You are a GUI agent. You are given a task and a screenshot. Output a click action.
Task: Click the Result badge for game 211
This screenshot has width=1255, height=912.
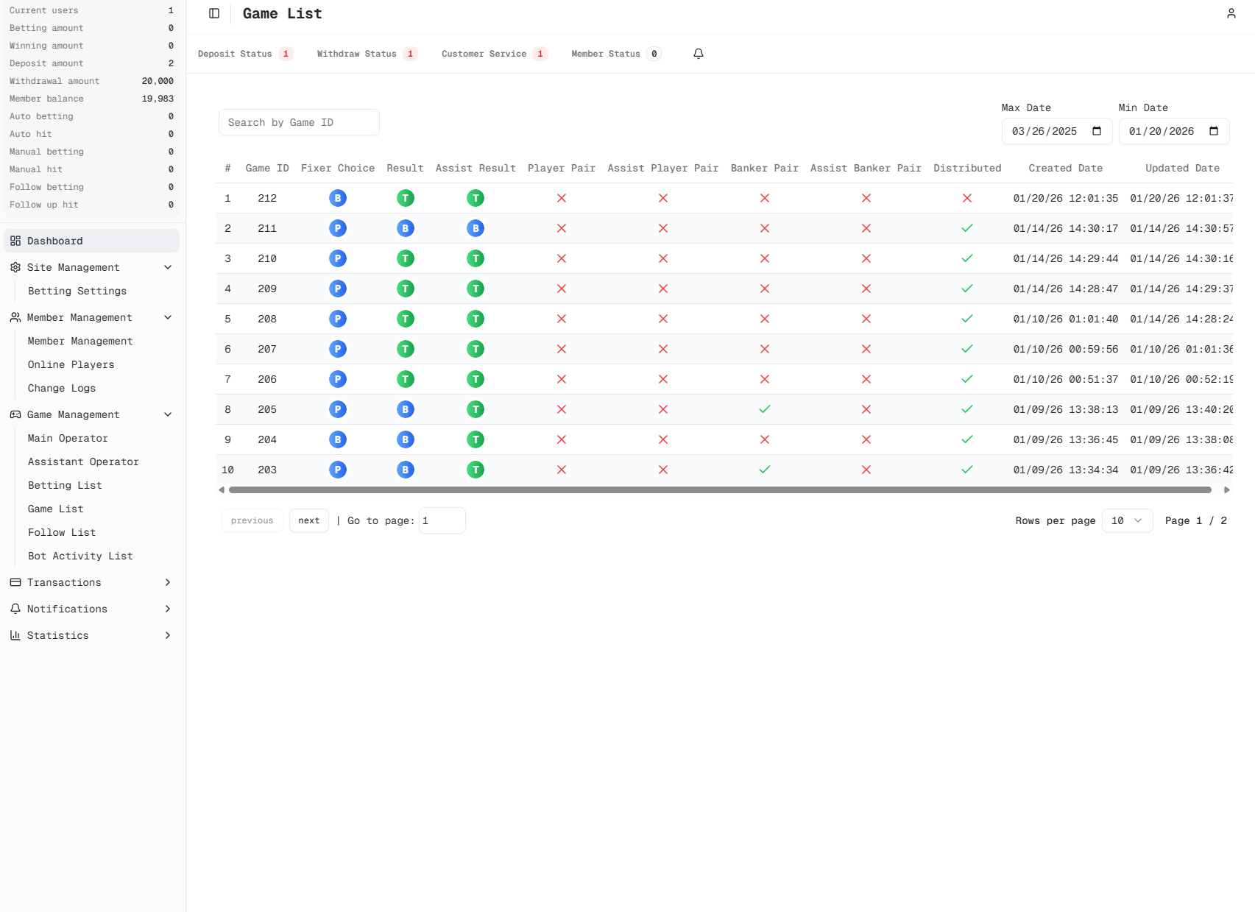[405, 228]
